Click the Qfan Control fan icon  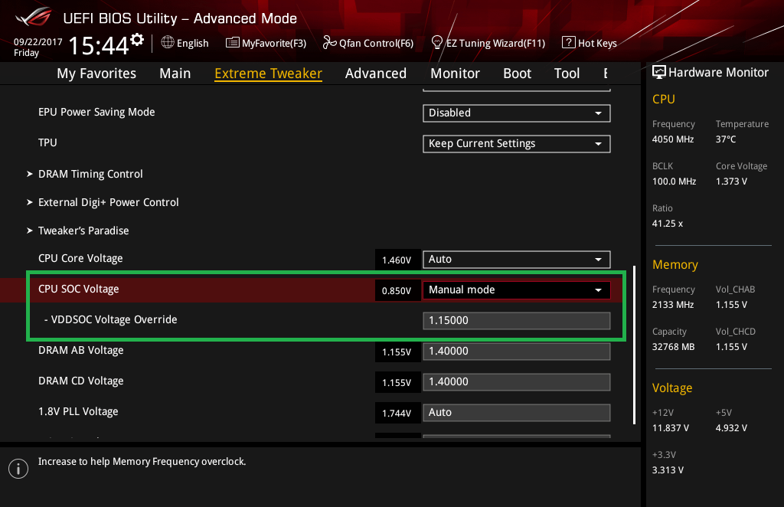pyautogui.click(x=329, y=42)
